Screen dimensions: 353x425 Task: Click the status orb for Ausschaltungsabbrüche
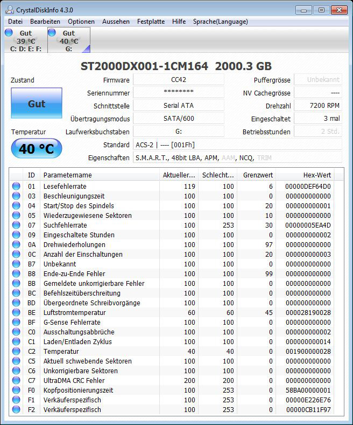point(16,332)
